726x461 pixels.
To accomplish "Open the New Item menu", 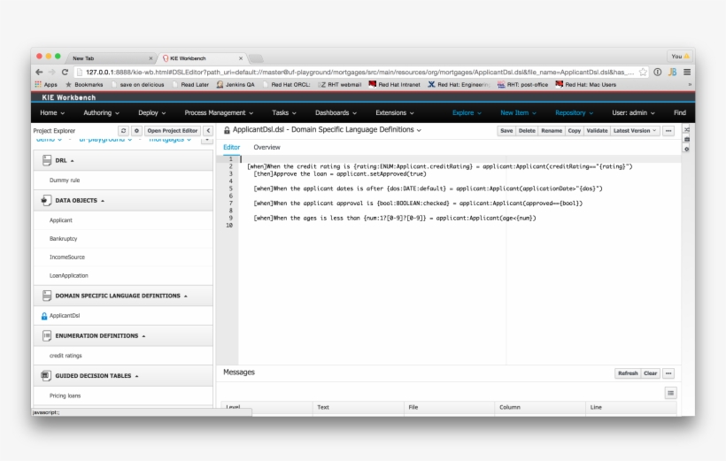I will [x=518, y=113].
